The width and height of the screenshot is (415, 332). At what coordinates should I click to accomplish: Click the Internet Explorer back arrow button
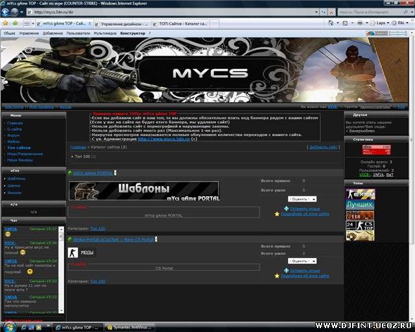[7, 12]
